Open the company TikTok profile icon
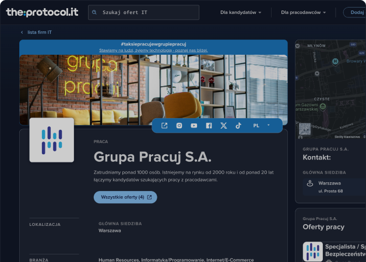Screen dimensions: 366x262 [x=238, y=126]
